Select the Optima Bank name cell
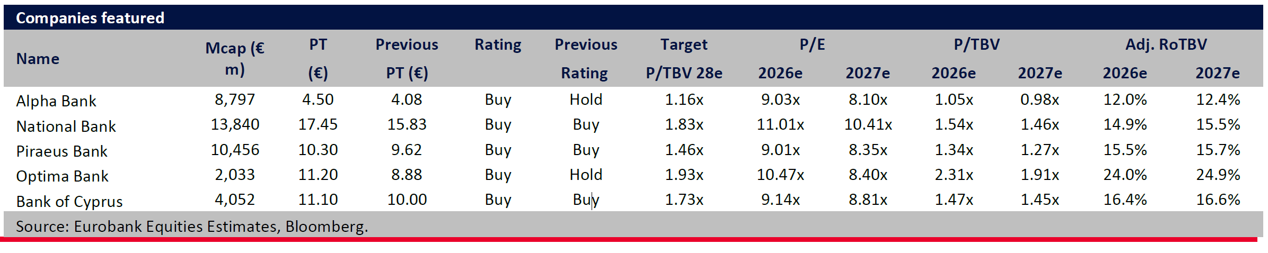 62,176
